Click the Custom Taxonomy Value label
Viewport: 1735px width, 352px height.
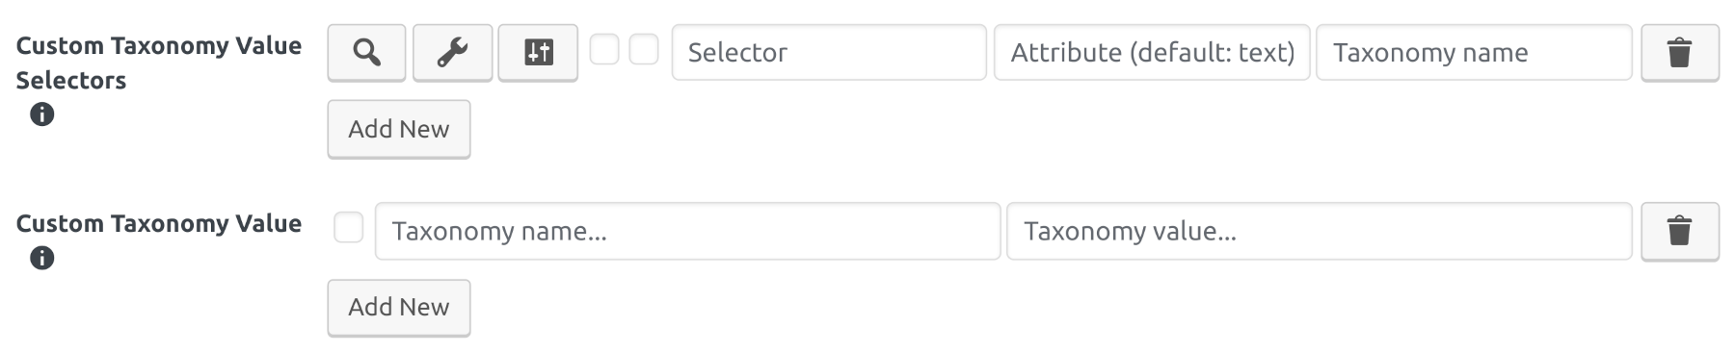tap(159, 223)
